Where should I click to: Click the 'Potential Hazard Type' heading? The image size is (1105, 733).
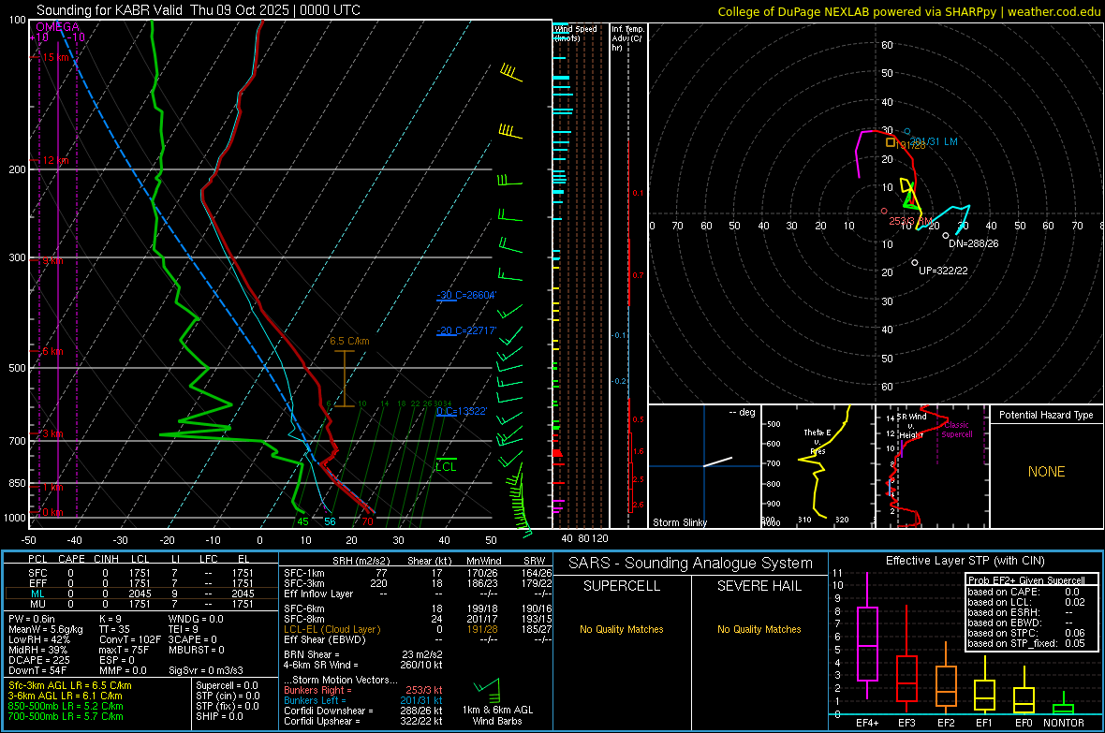tap(1046, 415)
